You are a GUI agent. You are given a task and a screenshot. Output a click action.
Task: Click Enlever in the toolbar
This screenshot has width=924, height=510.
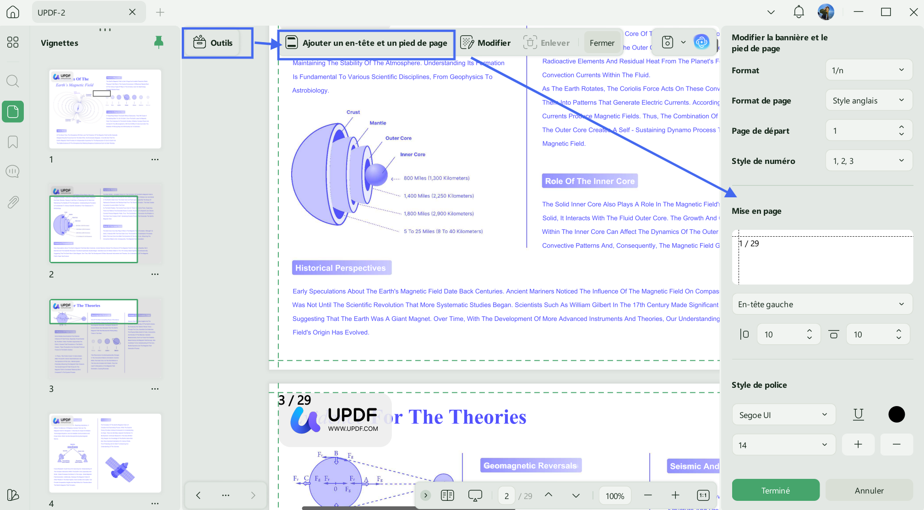click(547, 43)
